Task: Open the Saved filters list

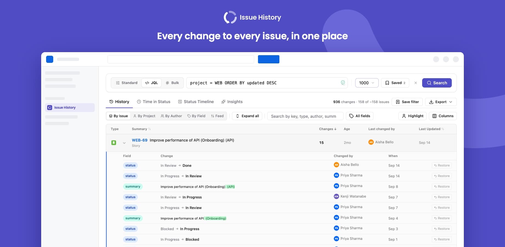Action: pos(395,83)
